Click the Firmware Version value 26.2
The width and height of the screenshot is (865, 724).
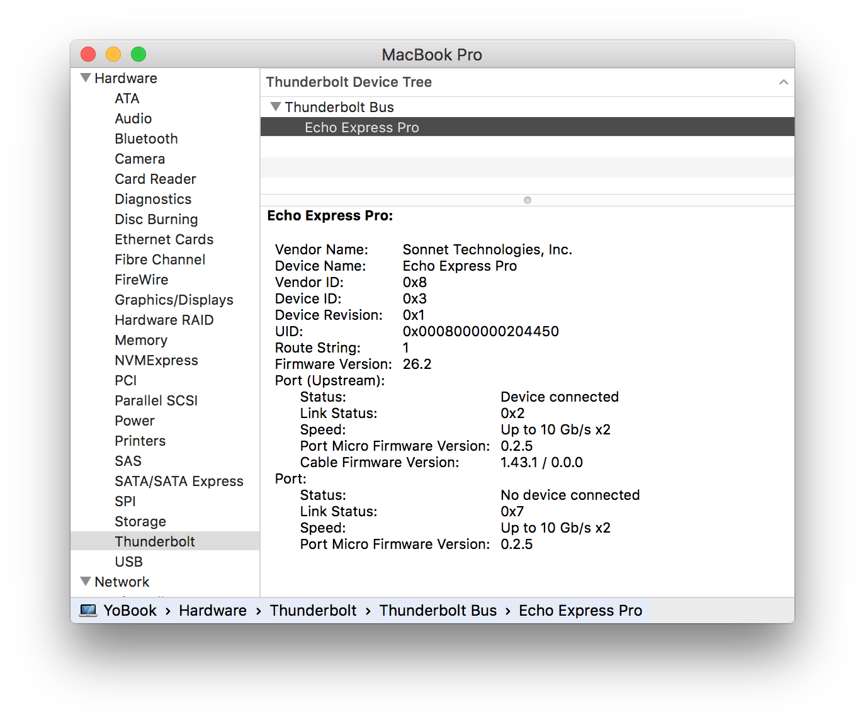tap(417, 364)
